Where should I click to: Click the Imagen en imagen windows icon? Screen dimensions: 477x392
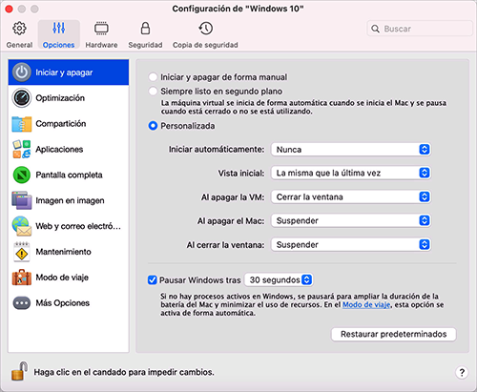pos(22,200)
